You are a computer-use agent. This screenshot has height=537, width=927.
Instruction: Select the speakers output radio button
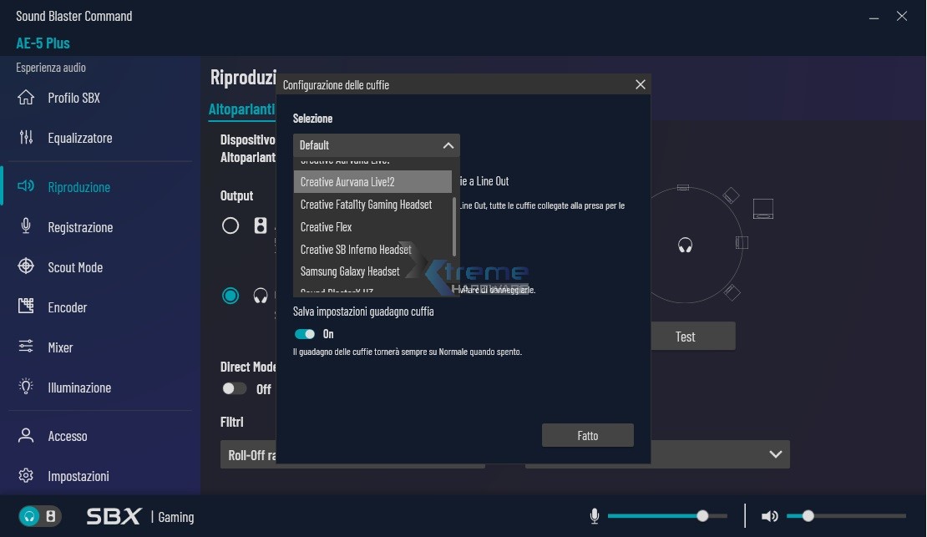[x=230, y=225]
